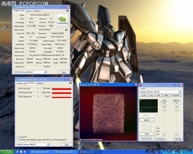Click the NVIDIA logo in GPU-Z window
Image resolution: width=193 pixels, height=154 pixels.
(62, 21)
